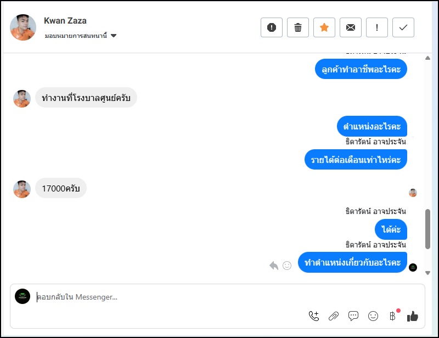439x338 pixels.
Task: Mark conversation done with the checkmark
Action: click(x=403, y=27)
